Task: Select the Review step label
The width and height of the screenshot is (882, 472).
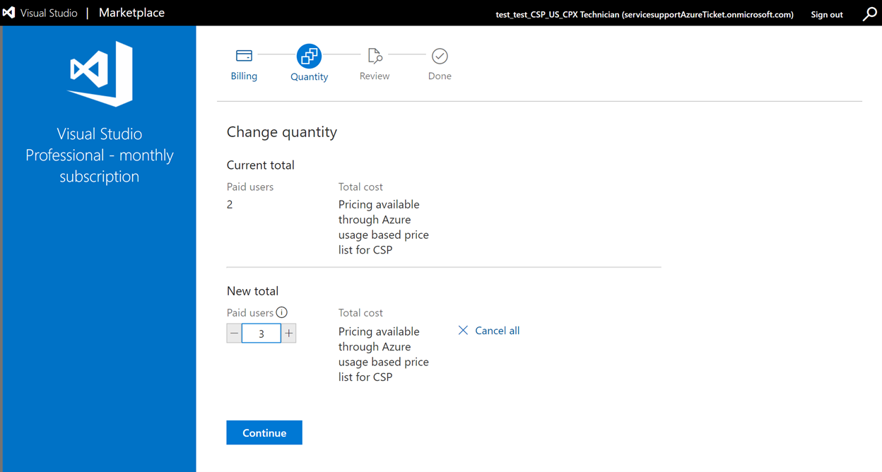Action: [374, 76]
